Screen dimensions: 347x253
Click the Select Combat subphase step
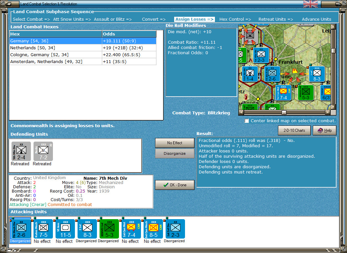tap(31, 19)
